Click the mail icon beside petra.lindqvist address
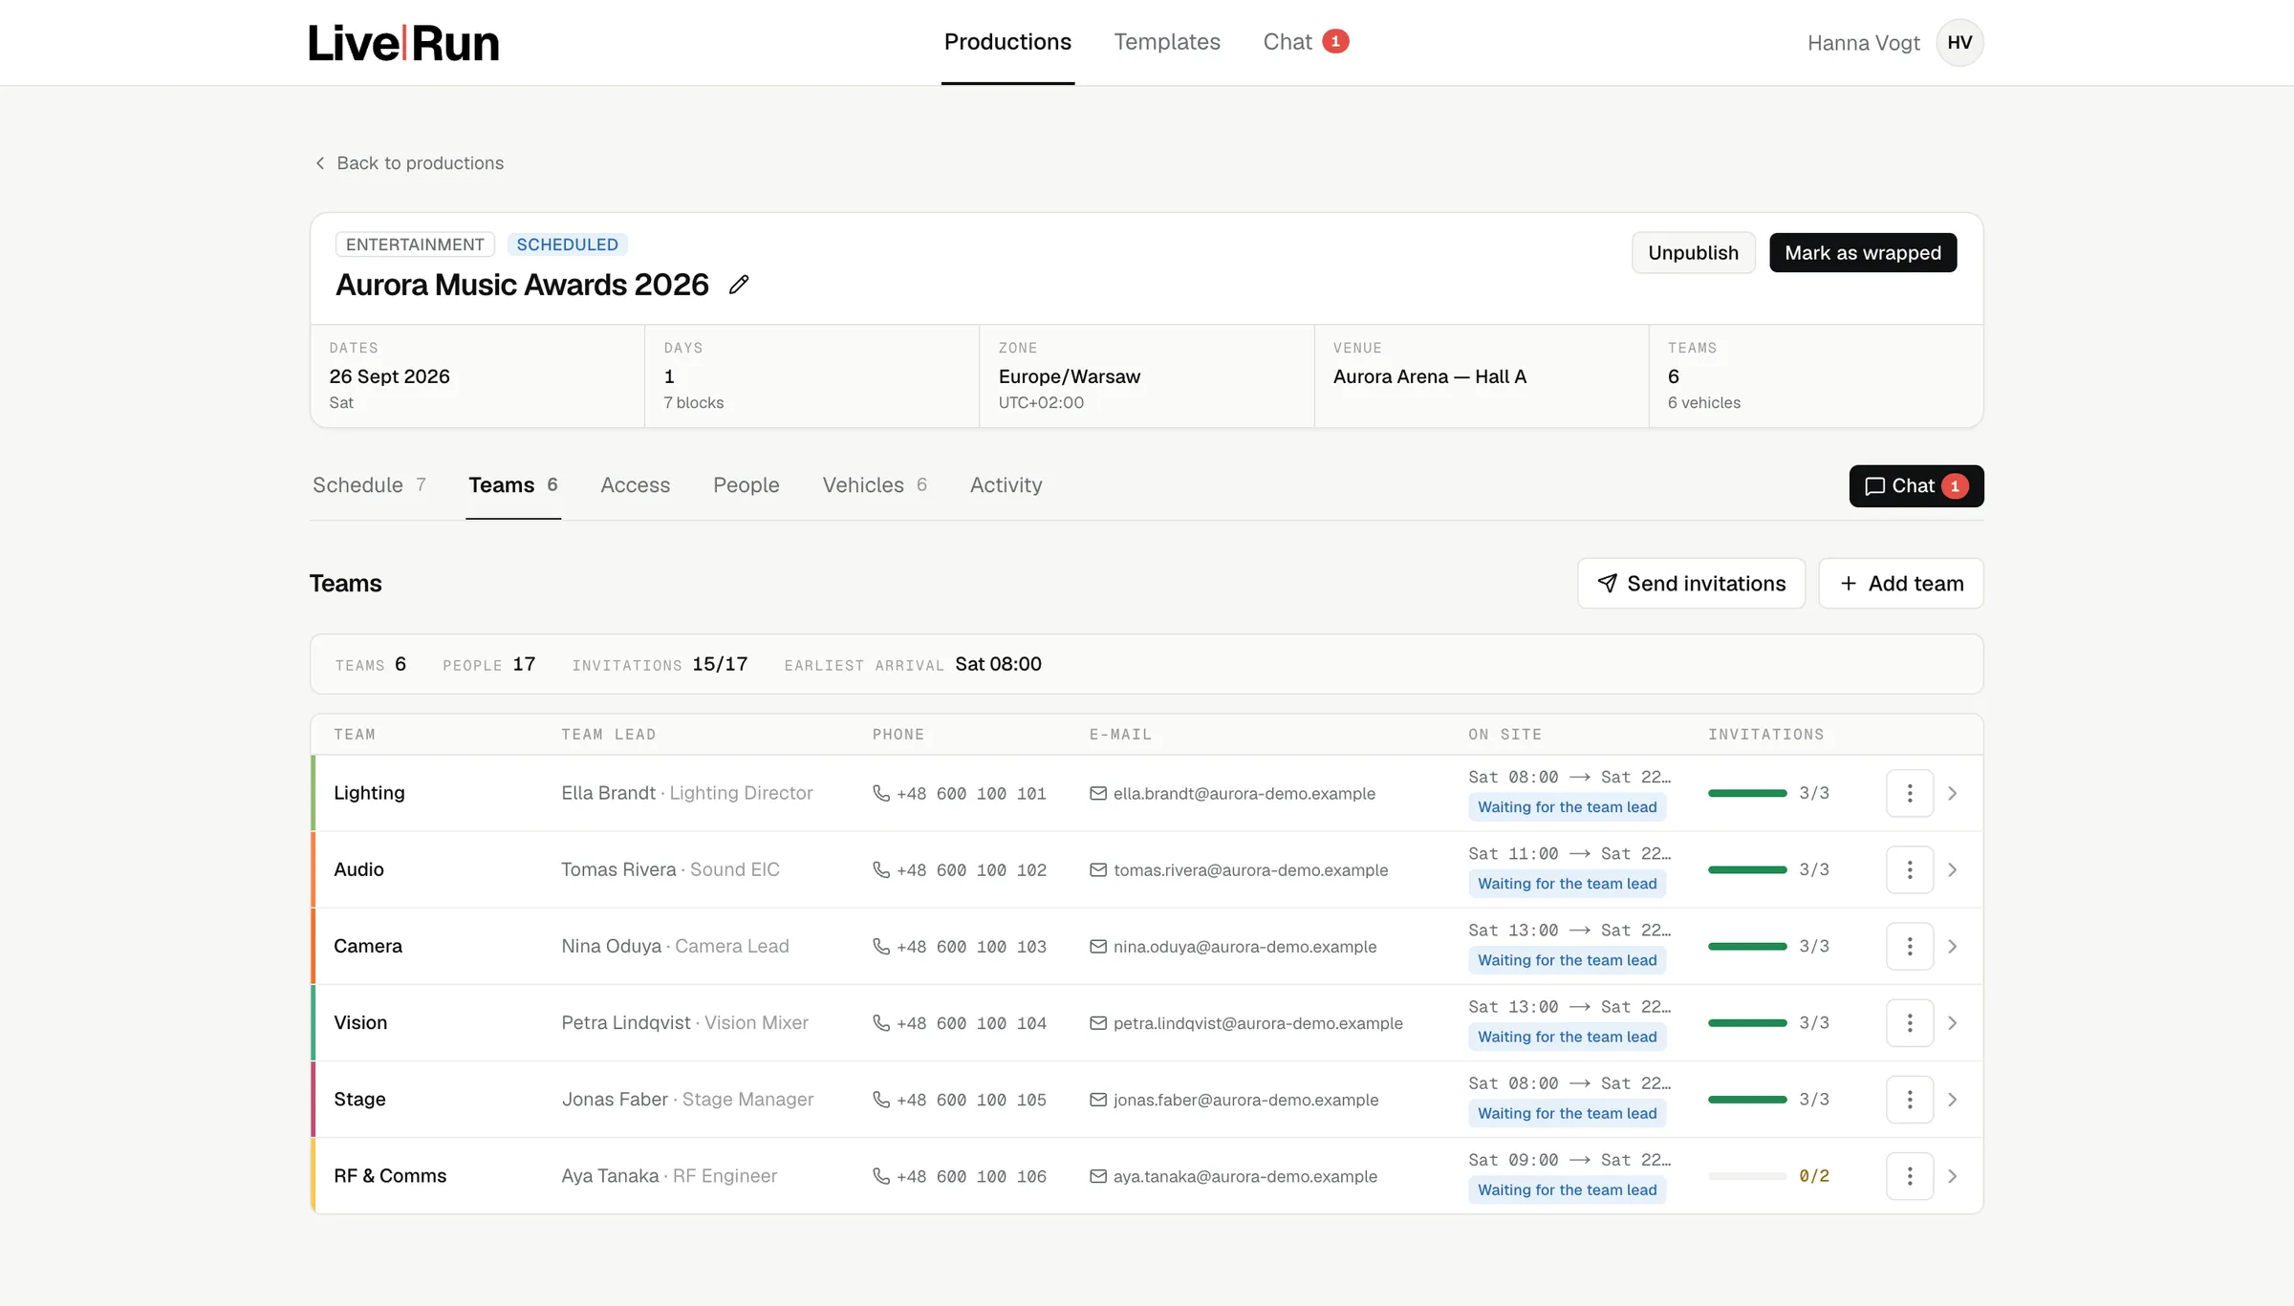Image resolution: width=2294 pixels, height=1306 pixels. pyautogui.click(x=1098, y=1022)
